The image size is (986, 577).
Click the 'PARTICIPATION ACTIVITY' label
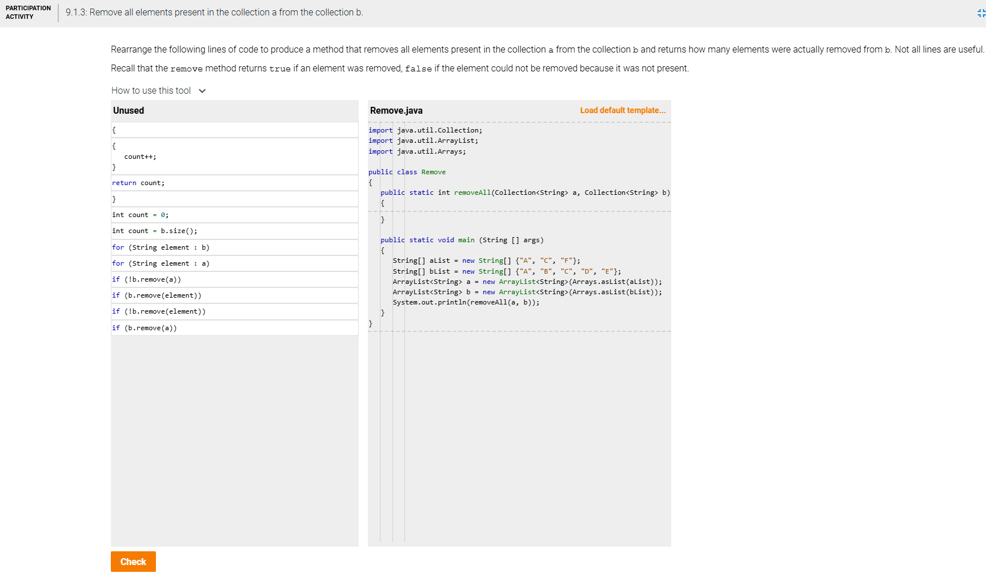pos(28,13)
